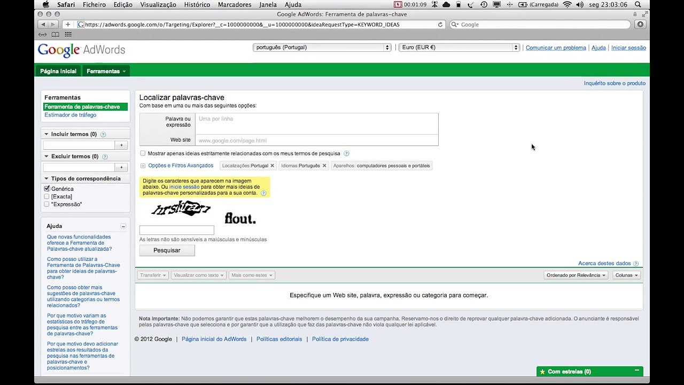Screen dimensions: 684x385
Task: Open the Safari menu in the menu bar
Action: tap(66, 5)
